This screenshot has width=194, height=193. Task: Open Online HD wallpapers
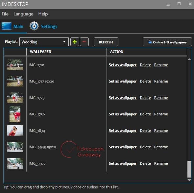tap(167, 42)
